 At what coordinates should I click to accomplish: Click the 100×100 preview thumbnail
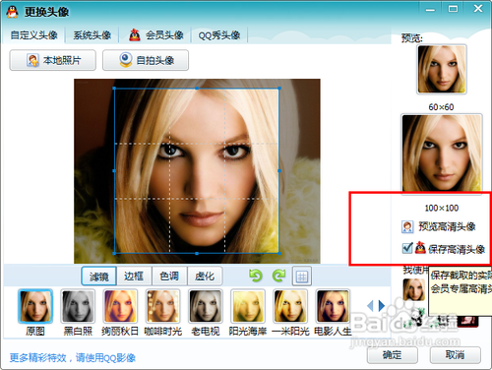pos(442,153)
